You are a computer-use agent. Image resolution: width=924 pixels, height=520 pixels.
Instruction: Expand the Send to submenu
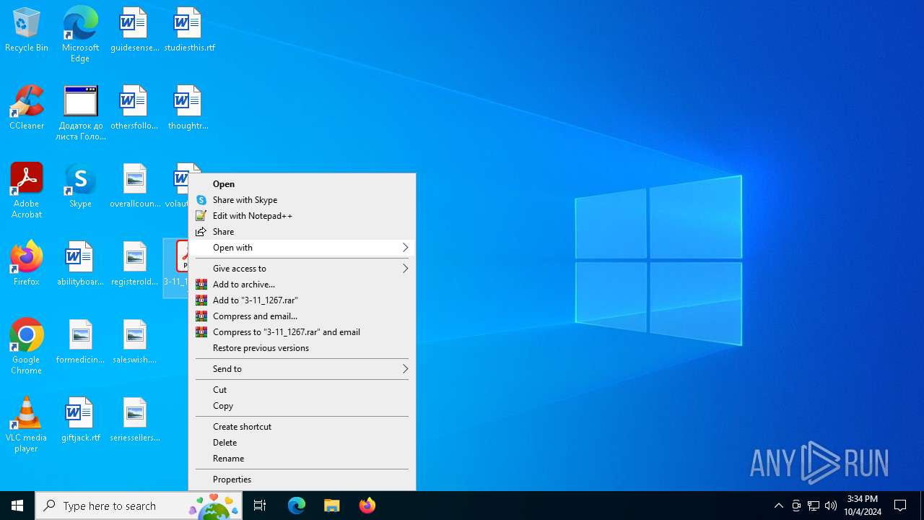coord(302,369)
